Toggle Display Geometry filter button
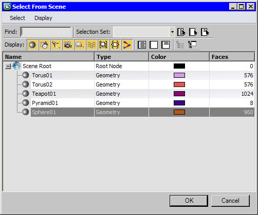Viewport: 258px width, 215px height. click(32, 45)
